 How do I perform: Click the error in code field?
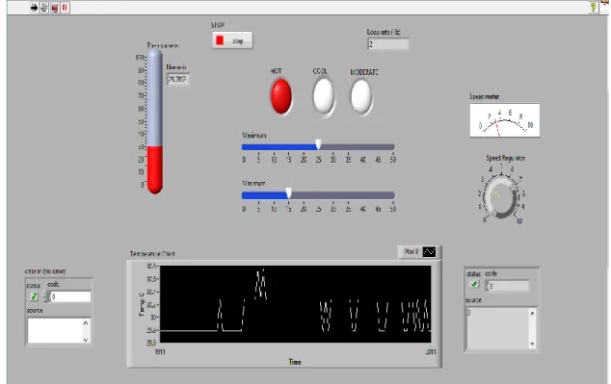(x=70, y=296)
